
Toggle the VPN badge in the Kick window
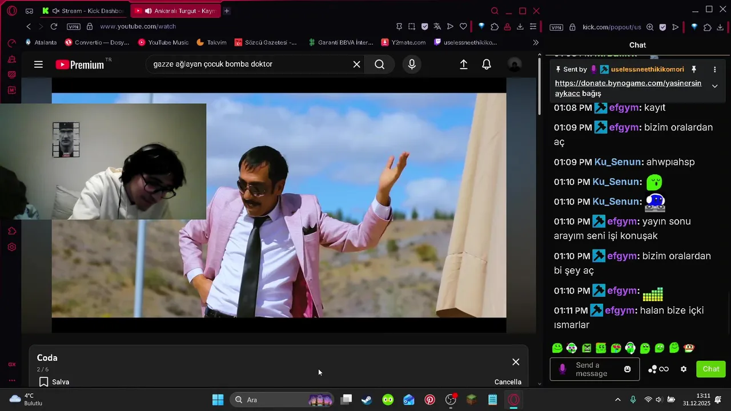[556, 27]
